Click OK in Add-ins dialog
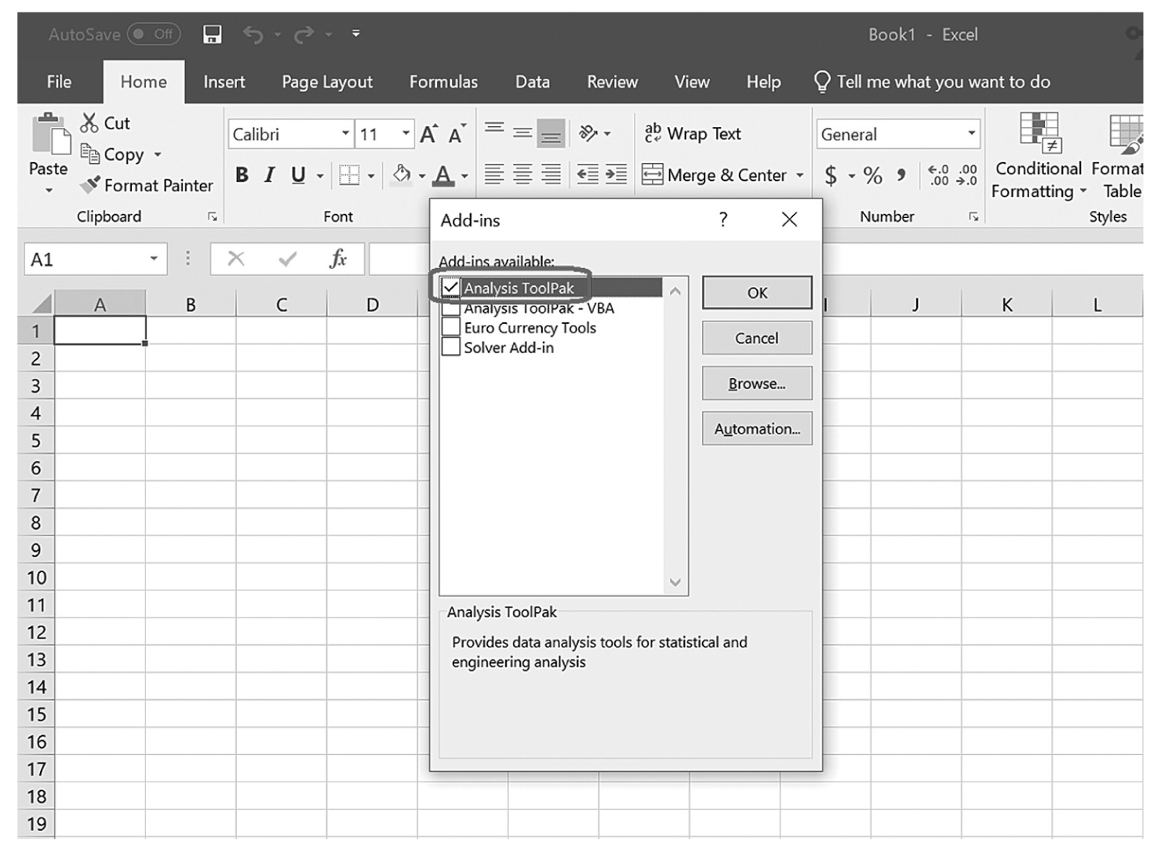Screen dimensions: 1161x856 [757, 292]
